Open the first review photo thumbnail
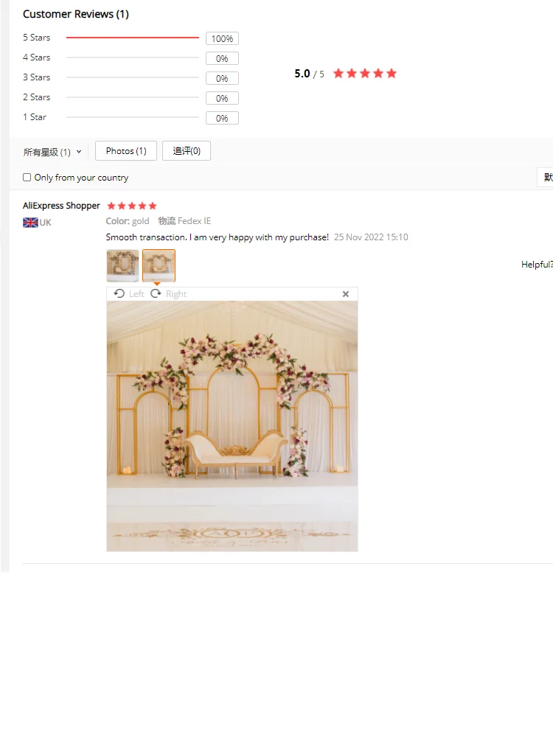 coord(122,265)
